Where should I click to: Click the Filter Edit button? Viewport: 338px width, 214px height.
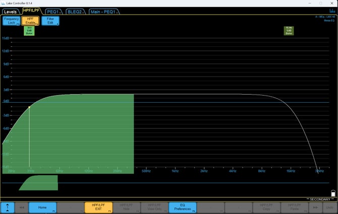click(50, 21)
